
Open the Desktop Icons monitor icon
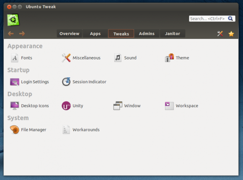[15, 105]
